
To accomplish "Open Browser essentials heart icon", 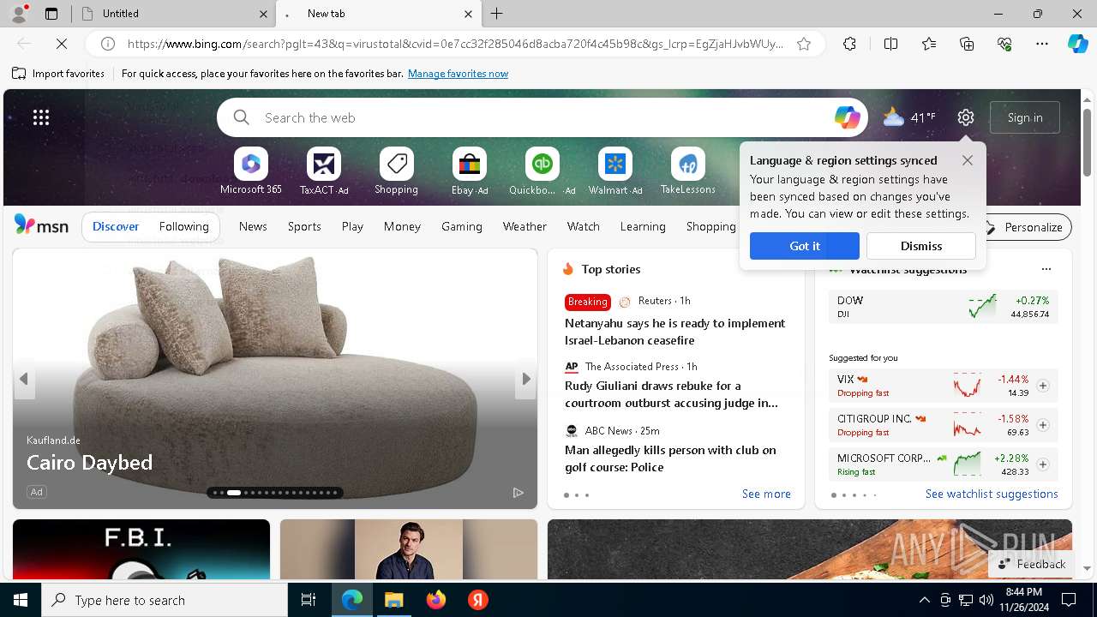I will pyautogui.click(x=1004, y=44).
